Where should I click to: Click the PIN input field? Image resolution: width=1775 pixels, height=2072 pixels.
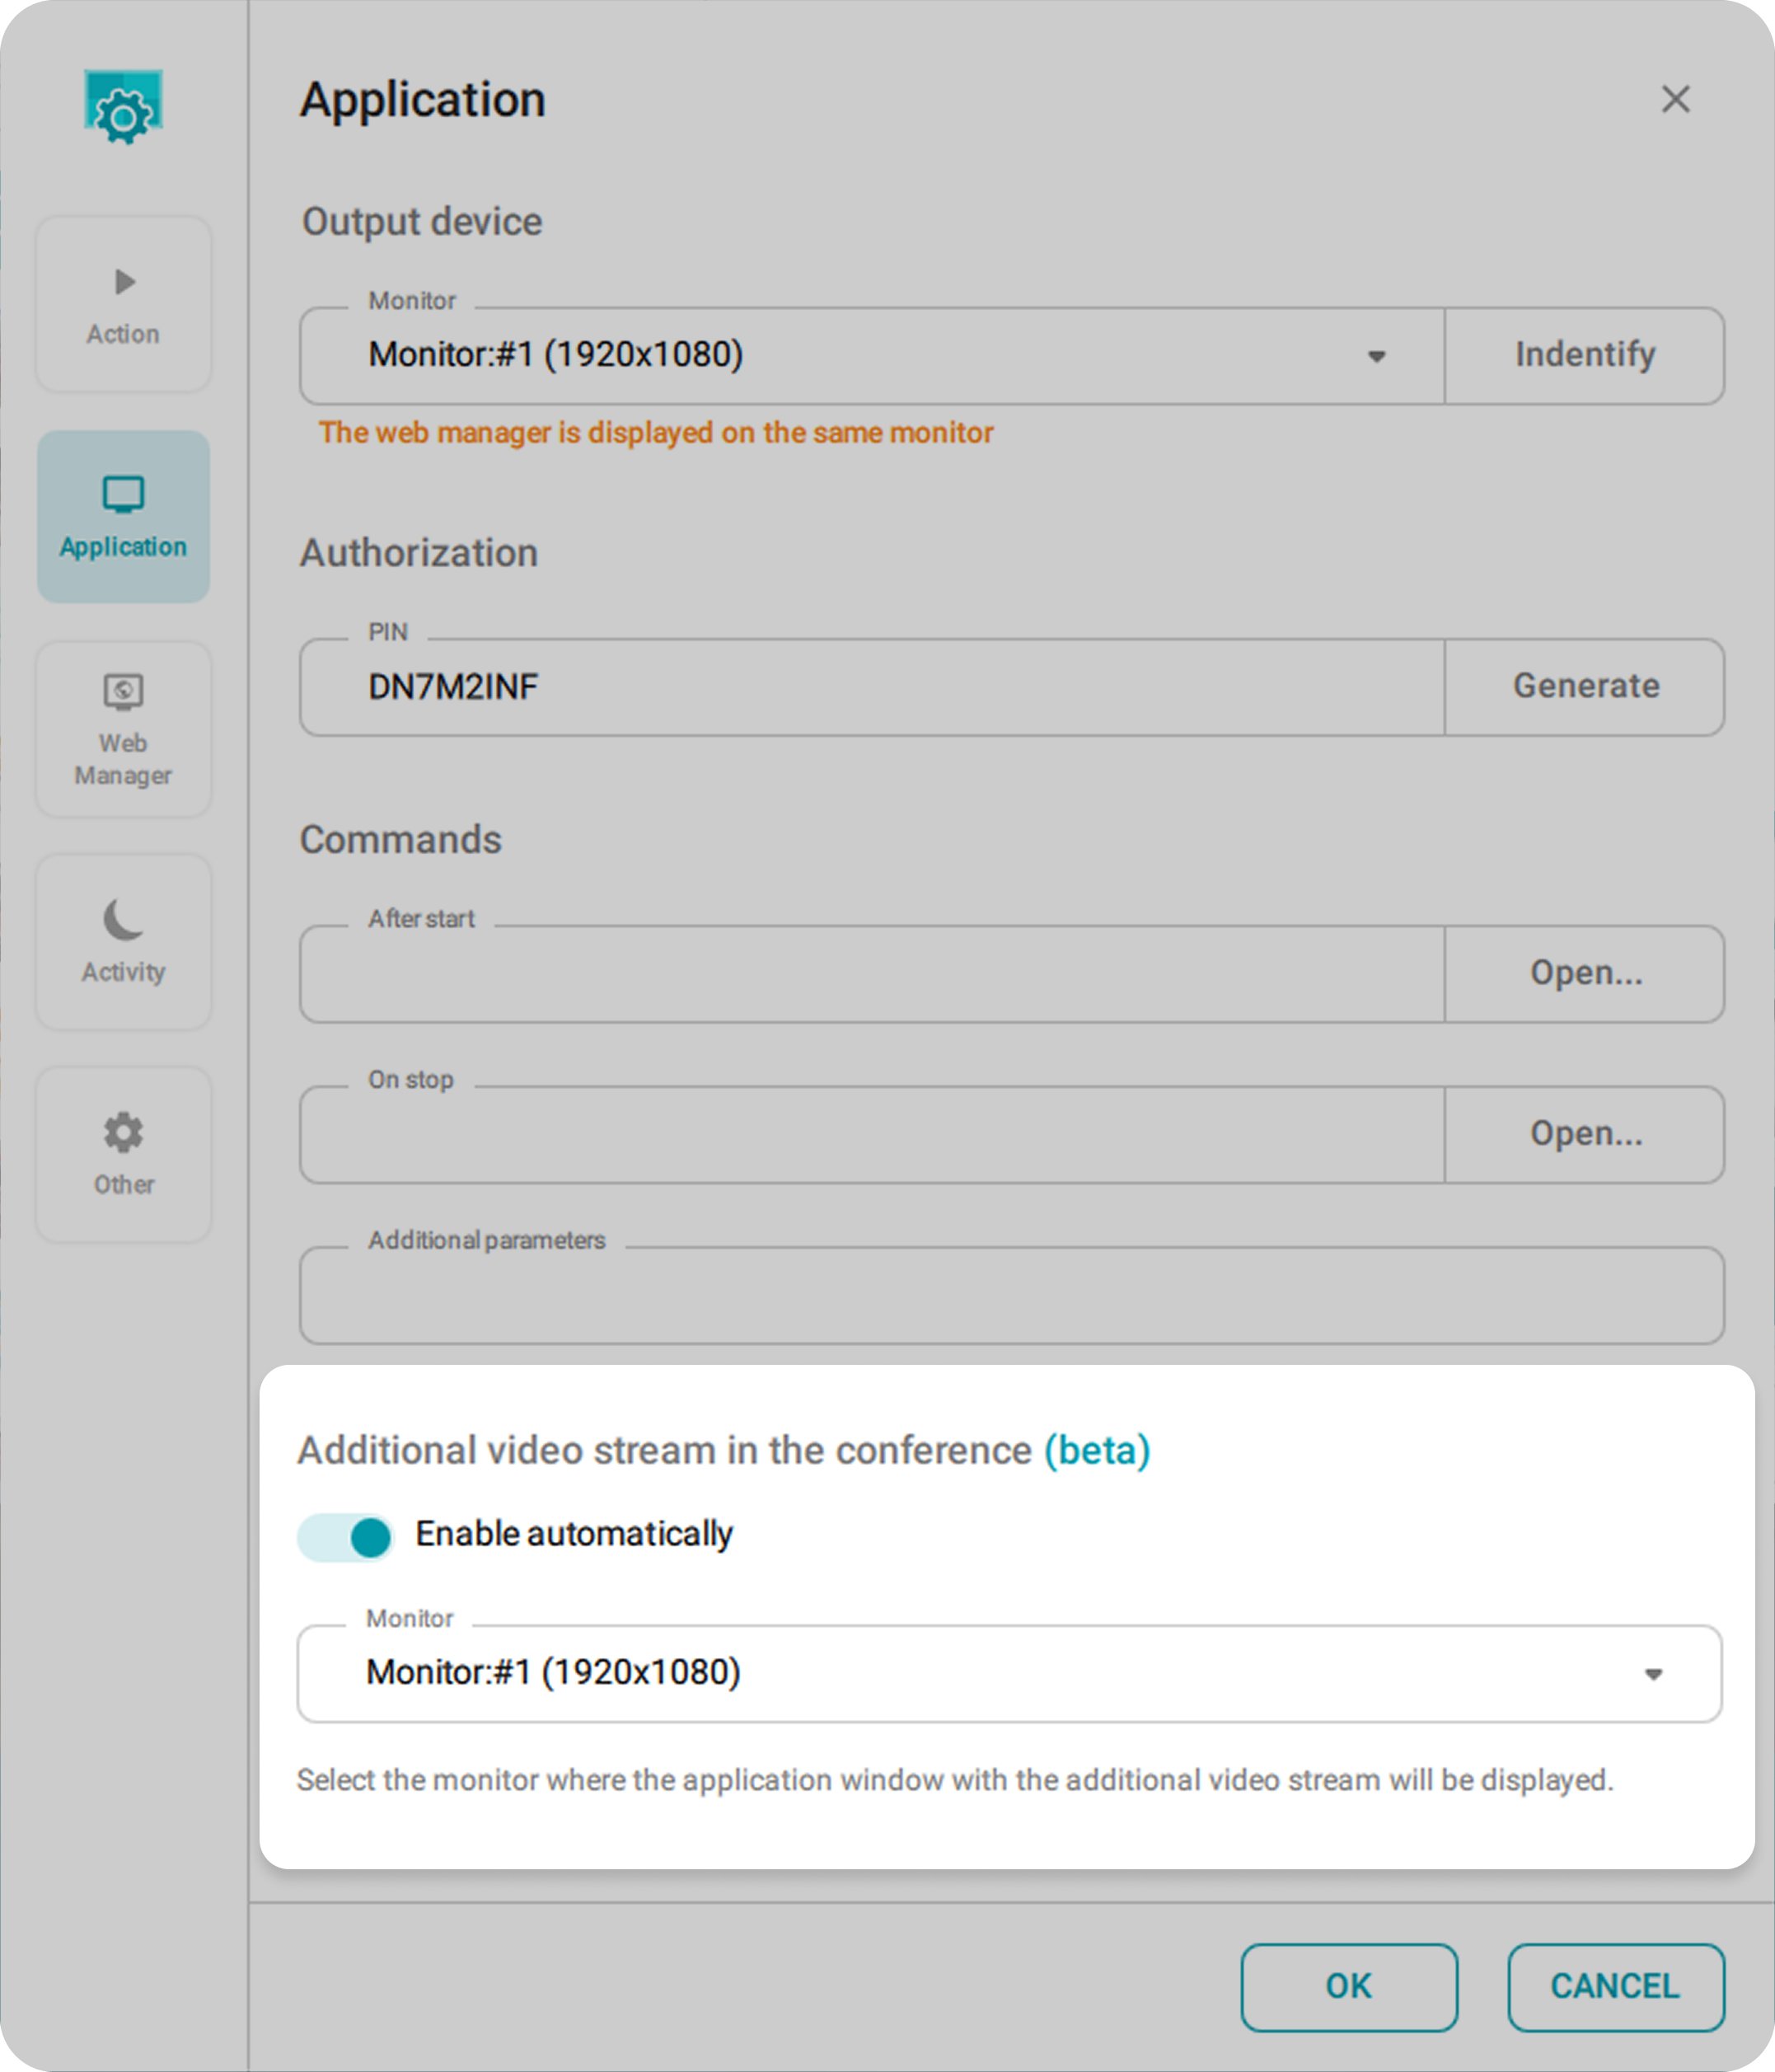coord(870,687)
